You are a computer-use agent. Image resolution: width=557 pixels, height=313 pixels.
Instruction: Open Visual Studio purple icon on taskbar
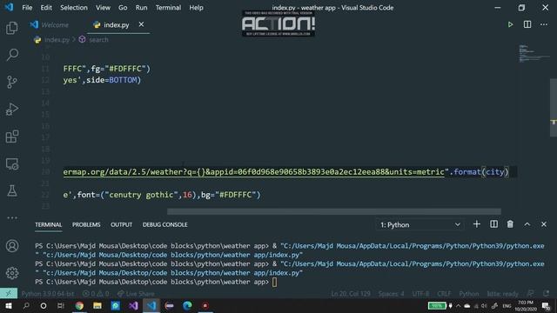tap(133, 305)
